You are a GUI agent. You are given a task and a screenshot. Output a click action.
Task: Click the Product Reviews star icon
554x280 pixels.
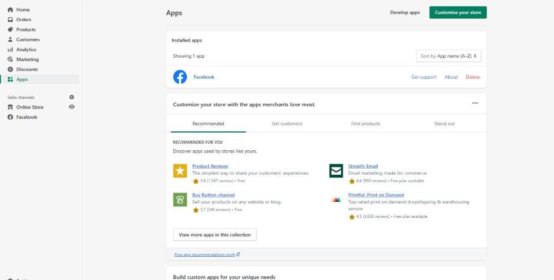coord(180,171)
